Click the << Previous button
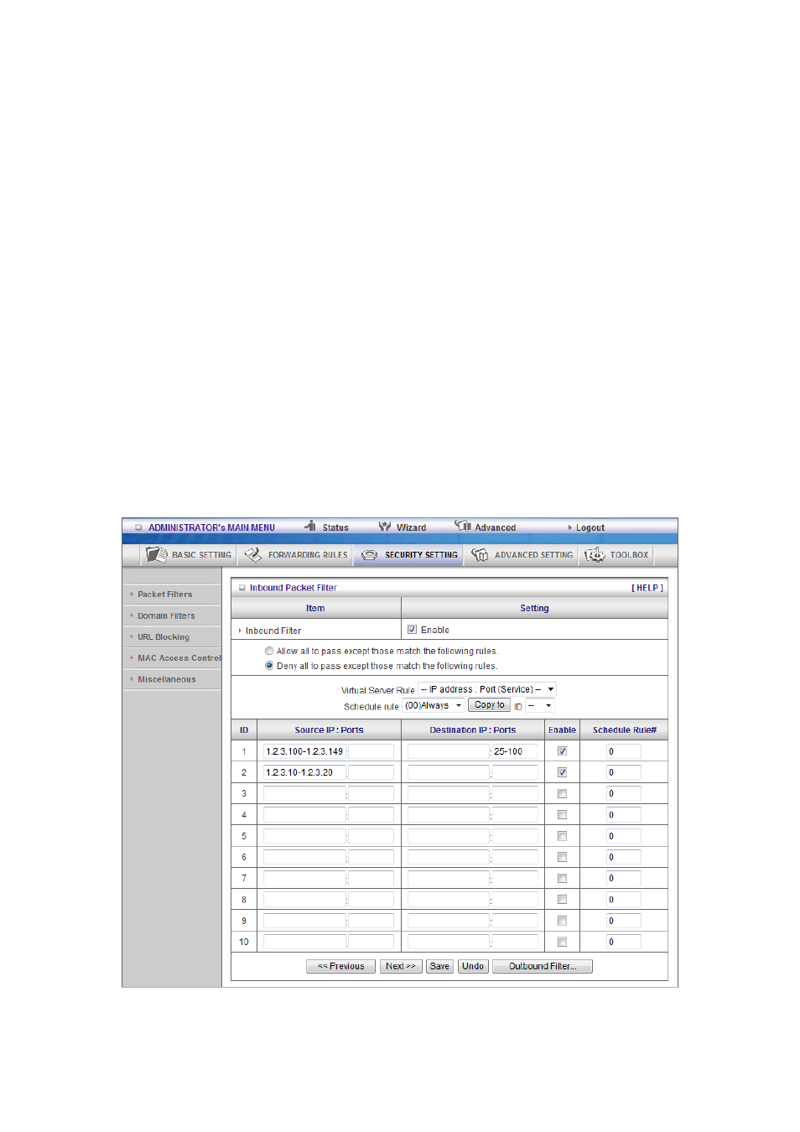Image resolution: width=800 pixels, height=1132 pixels. pos(340,966)
